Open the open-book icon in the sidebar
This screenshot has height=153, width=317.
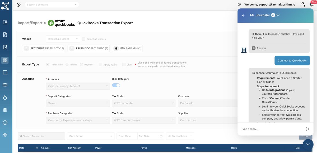(x=5, y=85)
